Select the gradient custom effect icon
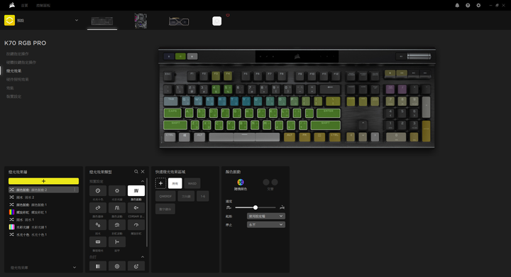The width and height of the screenshot is (511, 277). click(136, 266)
